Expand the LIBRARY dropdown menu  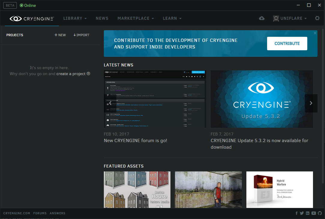point(75,18)
